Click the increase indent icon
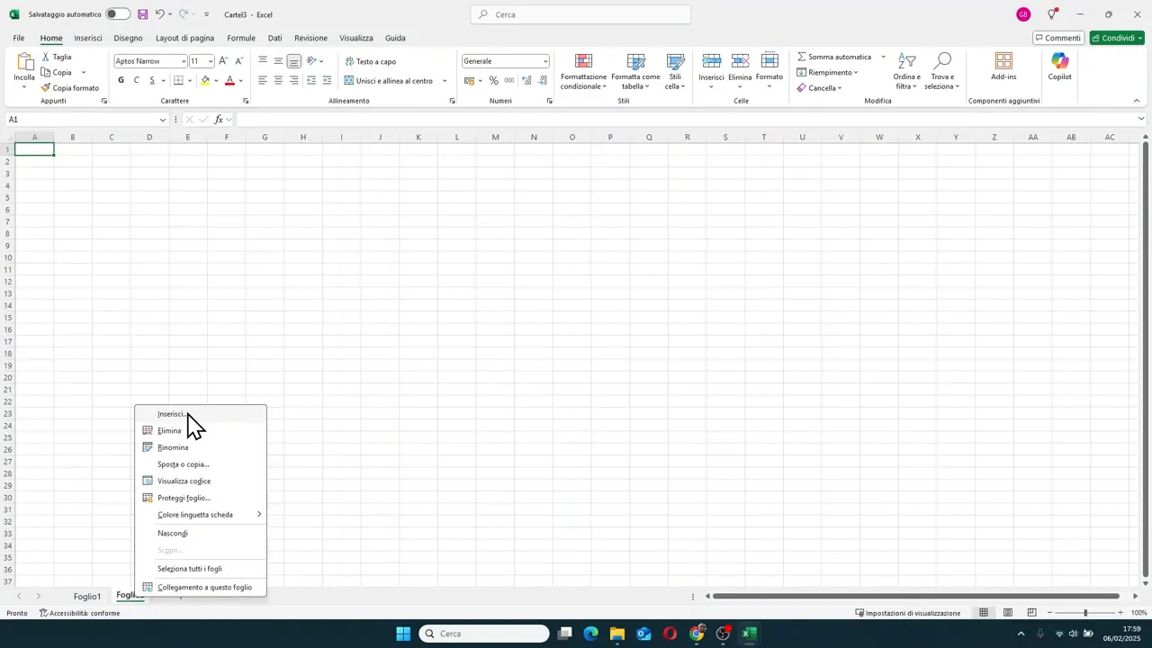This screenshot has height=648, width=1152. [327, 80]
